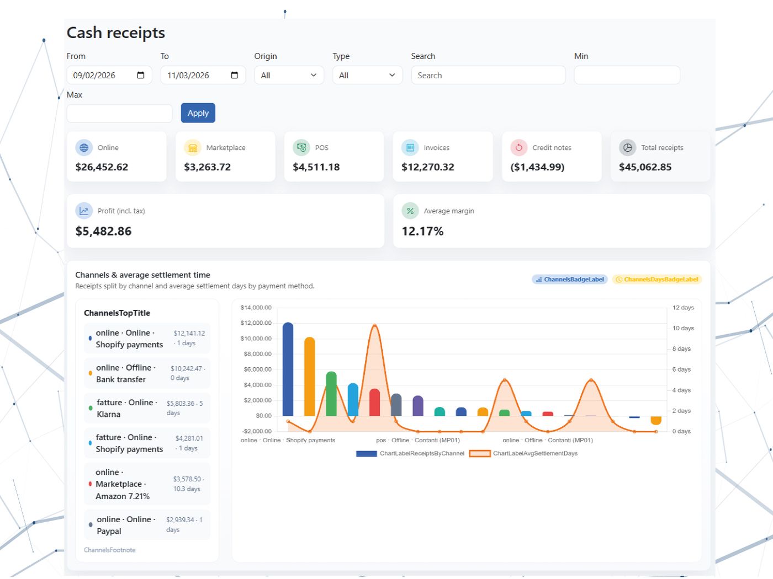Select the tall blue Shopify payments bar
The width and height of the screenshot is (773, 579).
tap(288, 369)
